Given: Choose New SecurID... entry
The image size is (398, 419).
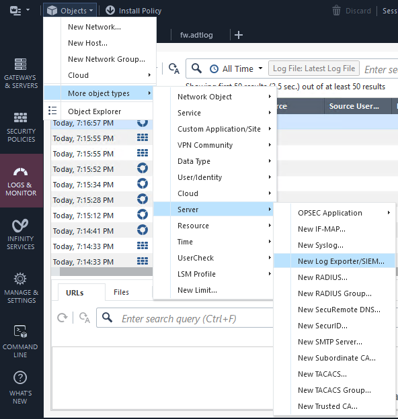Looking at the screenshot, I should pos(334,326).
